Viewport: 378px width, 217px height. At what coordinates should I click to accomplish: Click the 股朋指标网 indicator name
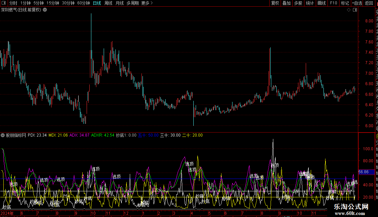pyautogui.click(x=16, y=135)
